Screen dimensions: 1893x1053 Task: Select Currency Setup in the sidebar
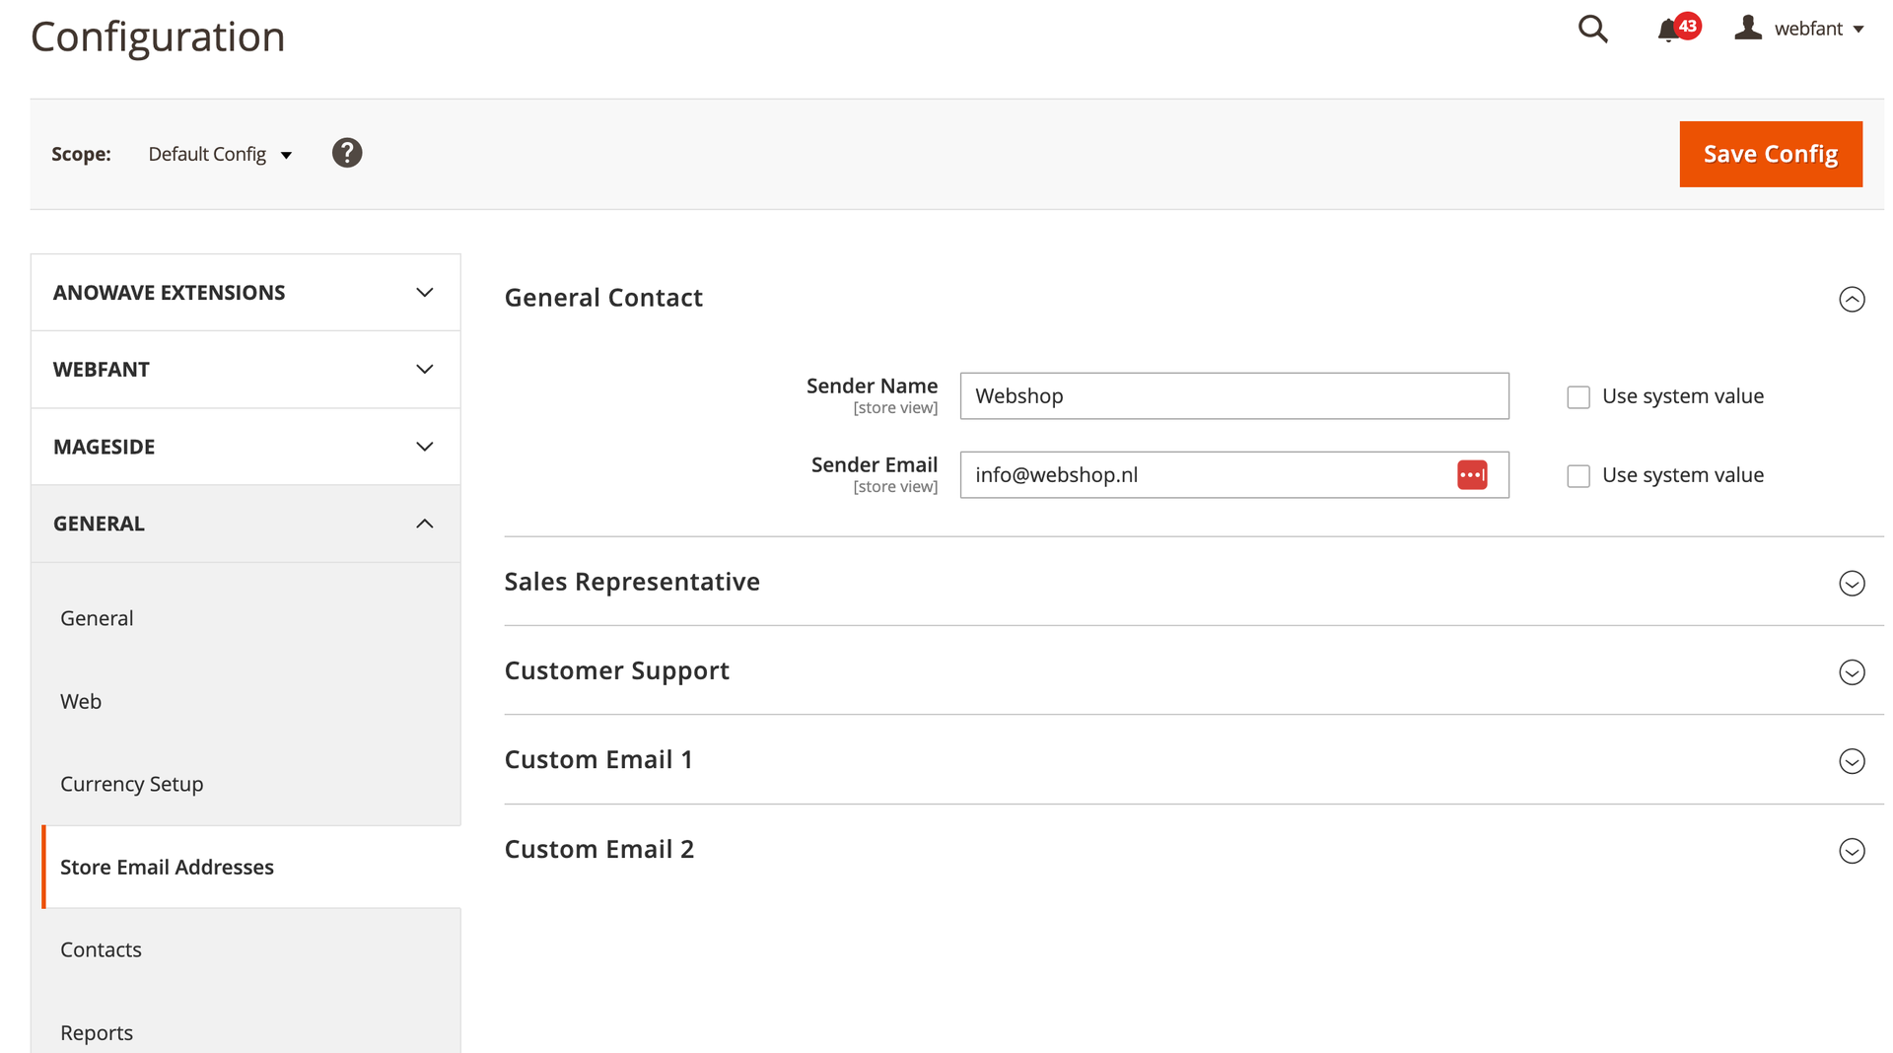(x=131, y=784)
